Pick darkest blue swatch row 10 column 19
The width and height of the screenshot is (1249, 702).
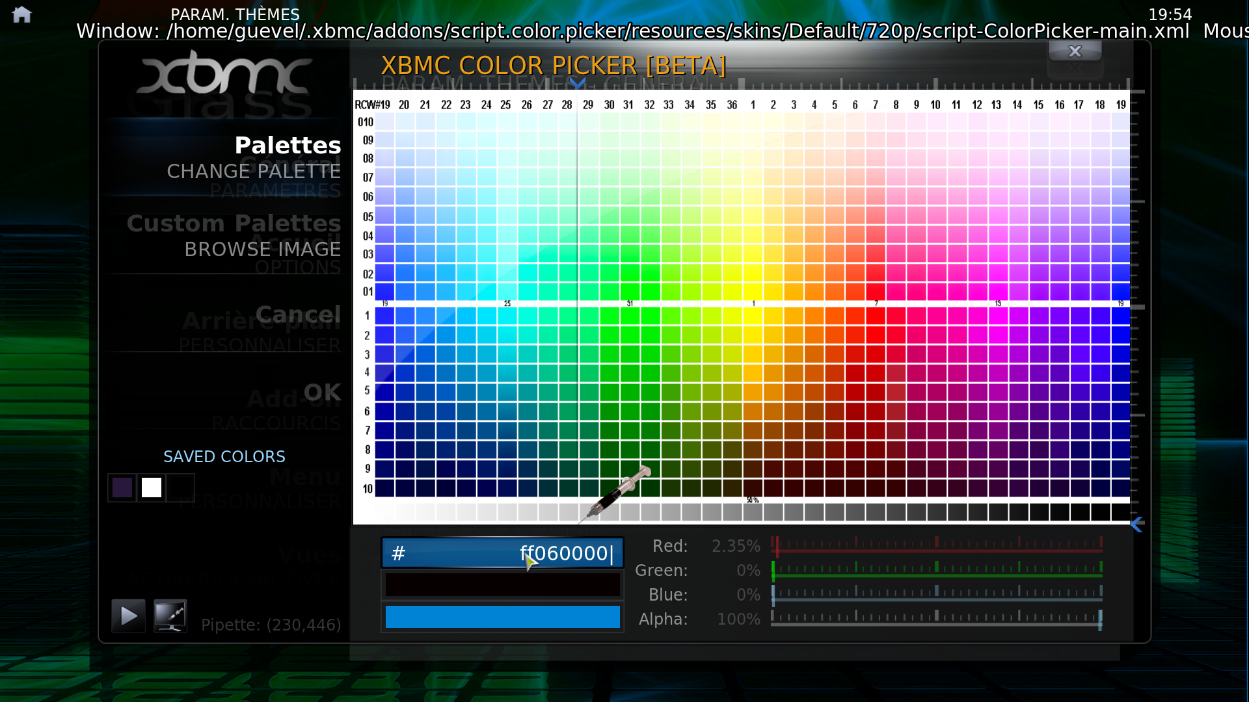(1120, 489)
